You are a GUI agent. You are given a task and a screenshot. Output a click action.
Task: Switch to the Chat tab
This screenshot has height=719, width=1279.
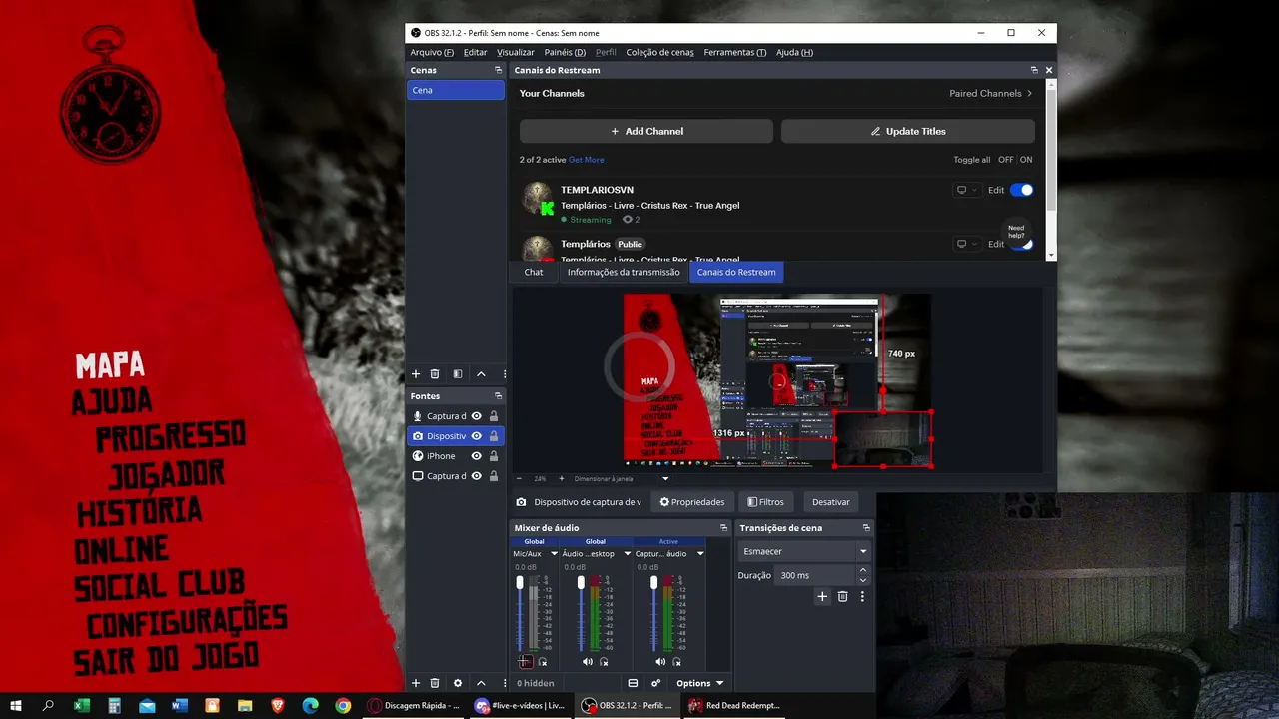pos(534,272)
